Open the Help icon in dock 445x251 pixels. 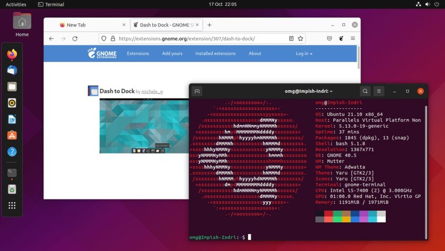[12, 152]
